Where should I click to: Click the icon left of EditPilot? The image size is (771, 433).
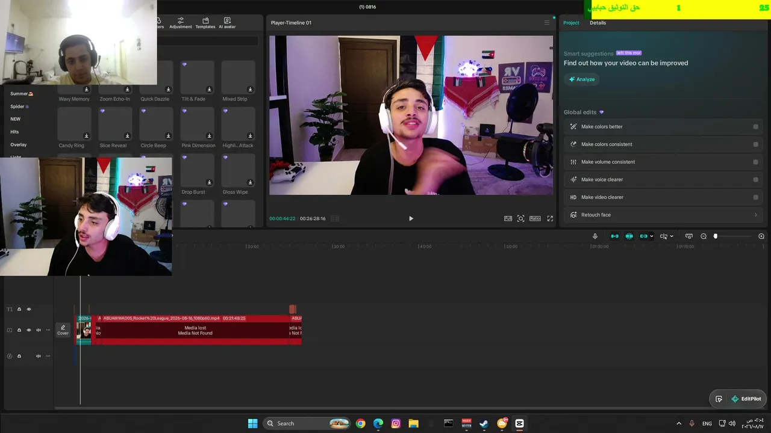pos(719,399)
